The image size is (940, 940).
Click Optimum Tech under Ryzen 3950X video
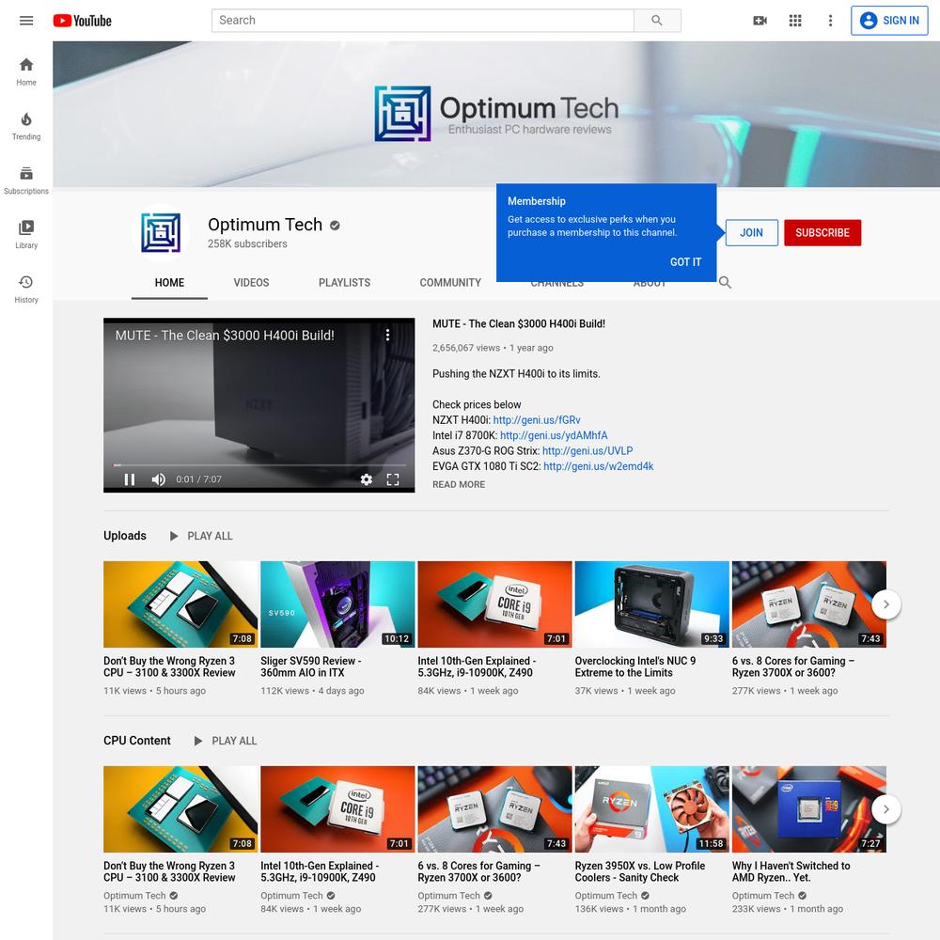point(606,896)
